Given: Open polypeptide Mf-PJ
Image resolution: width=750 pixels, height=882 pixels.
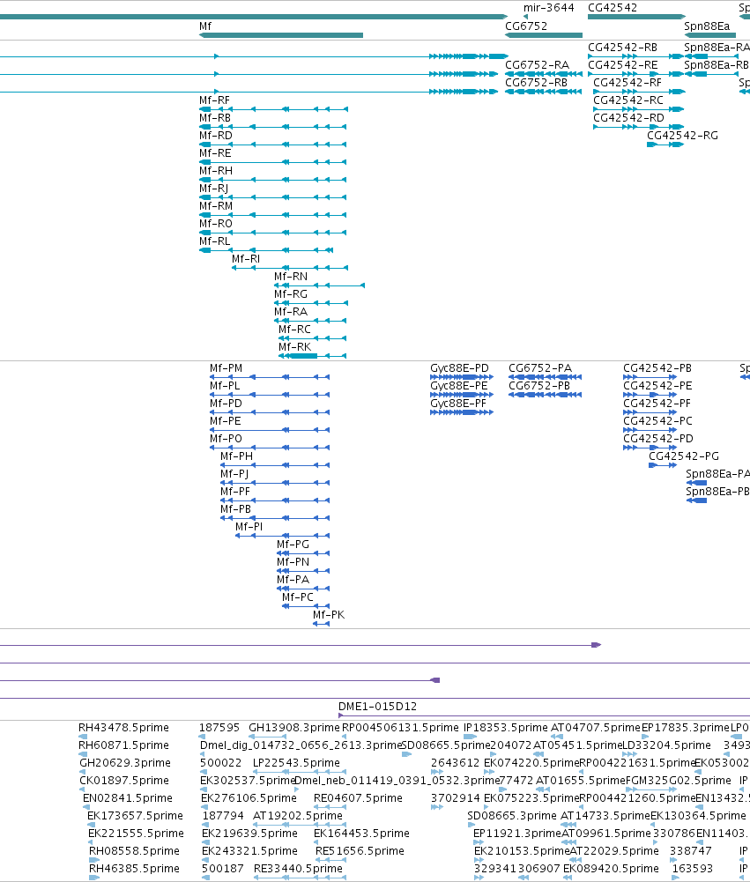Looking at the screenshot, I should [x=234, y=474].
